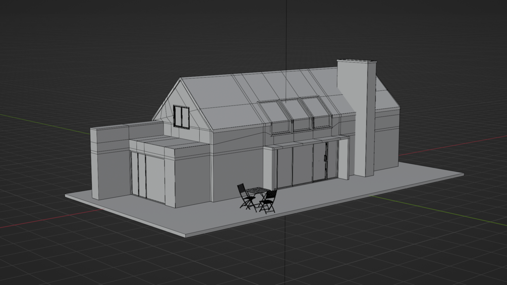Select the left folding chair on the patio
507x285 pixels.
(247, 197)
